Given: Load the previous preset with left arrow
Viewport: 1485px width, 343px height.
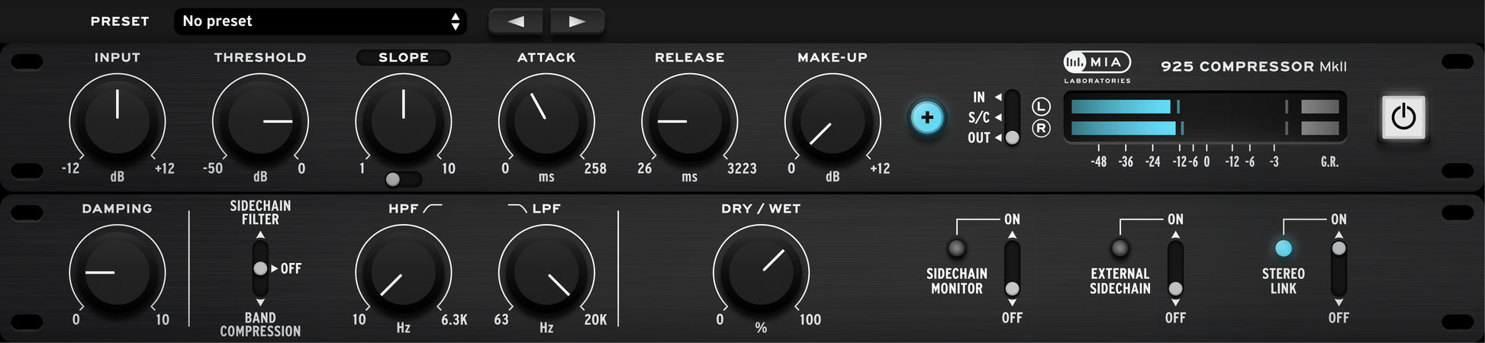Looking at the screenshot, I should [x=516, y=21].
